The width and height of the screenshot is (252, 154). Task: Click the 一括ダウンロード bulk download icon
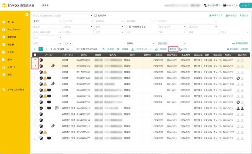point(133,49)
